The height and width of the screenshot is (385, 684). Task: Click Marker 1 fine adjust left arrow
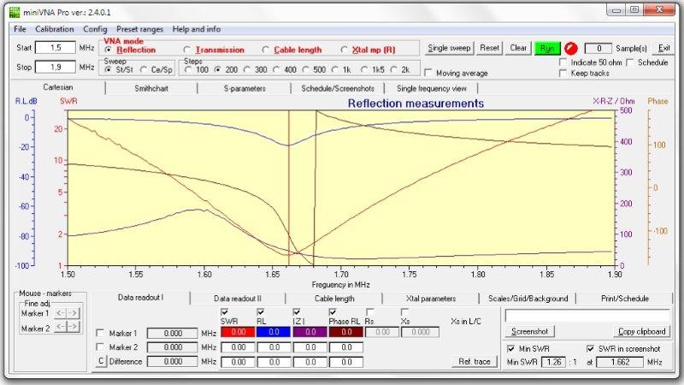coord(60,313)
